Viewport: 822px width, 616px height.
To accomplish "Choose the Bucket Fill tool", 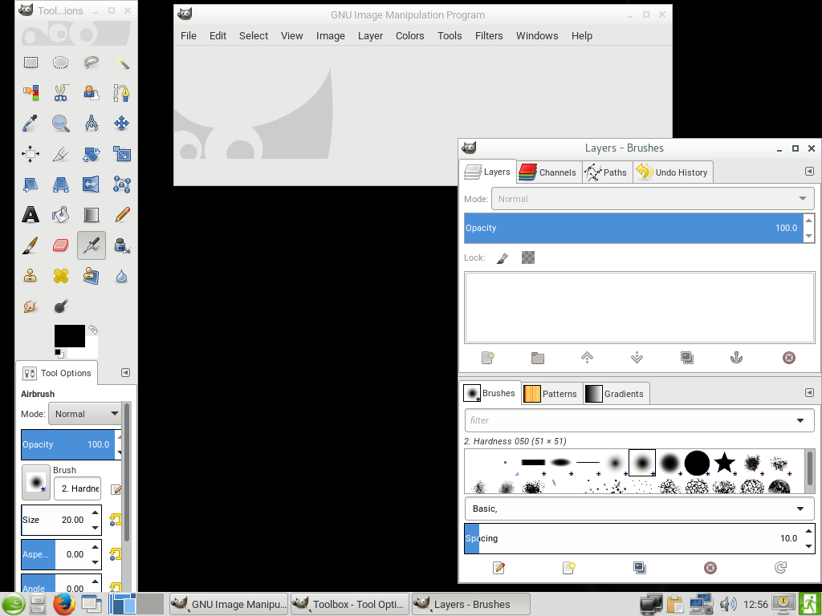I will tap(61, 215).
